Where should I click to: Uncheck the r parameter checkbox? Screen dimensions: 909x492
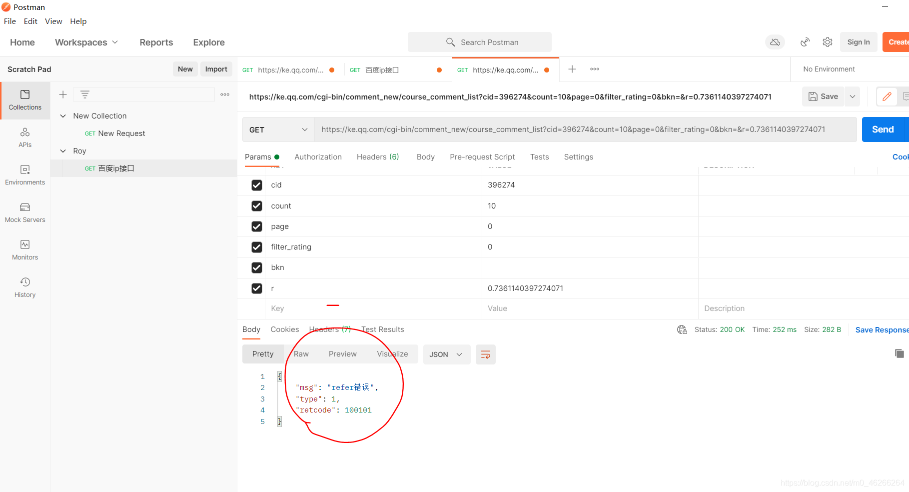tap(257, 288)
